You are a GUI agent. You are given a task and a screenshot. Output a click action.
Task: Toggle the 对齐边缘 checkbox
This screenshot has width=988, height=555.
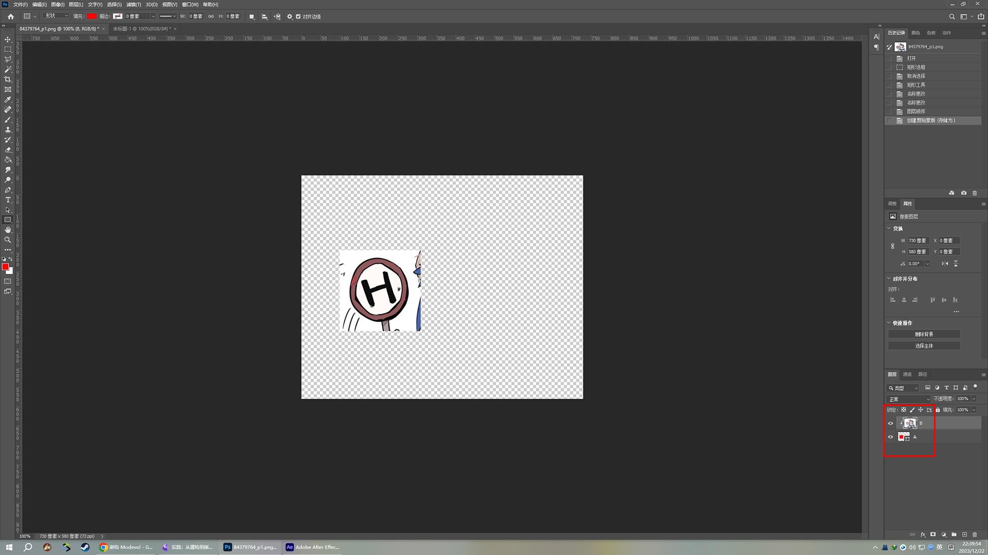pyautogui.click(x=298, y=16)
